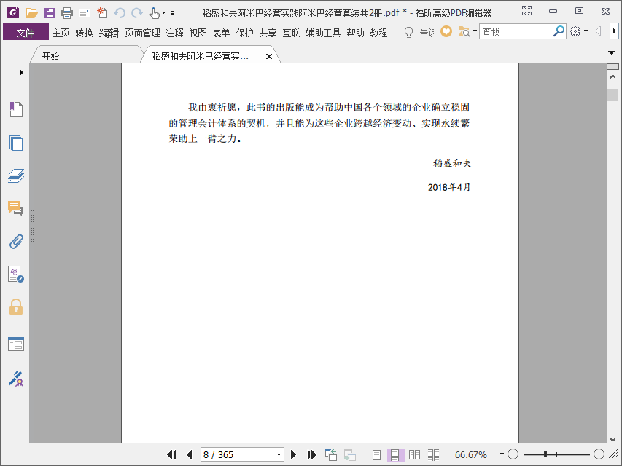Screen dimensions: 622x466
Task: Click the folder search icon
Action: (463, 32)
